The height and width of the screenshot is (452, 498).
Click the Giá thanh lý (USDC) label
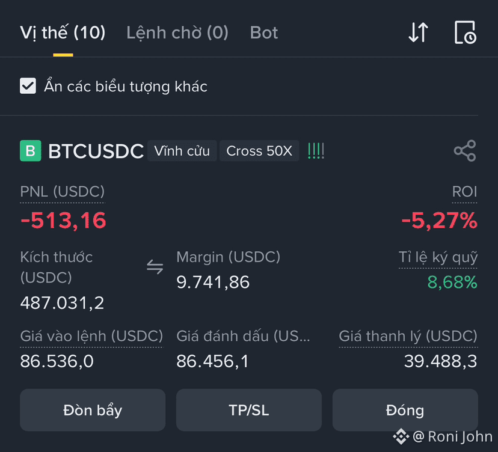(x=408, y=336)
